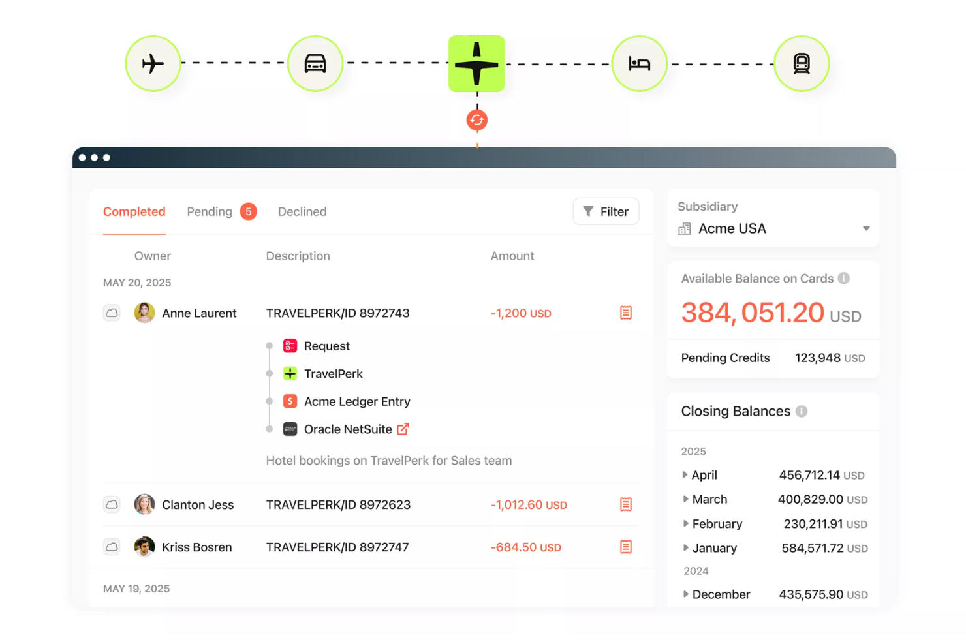Click the red sync refresh icon
This screenshot has width=966, height=644.
pyautogui.click(x=476, y=119)
